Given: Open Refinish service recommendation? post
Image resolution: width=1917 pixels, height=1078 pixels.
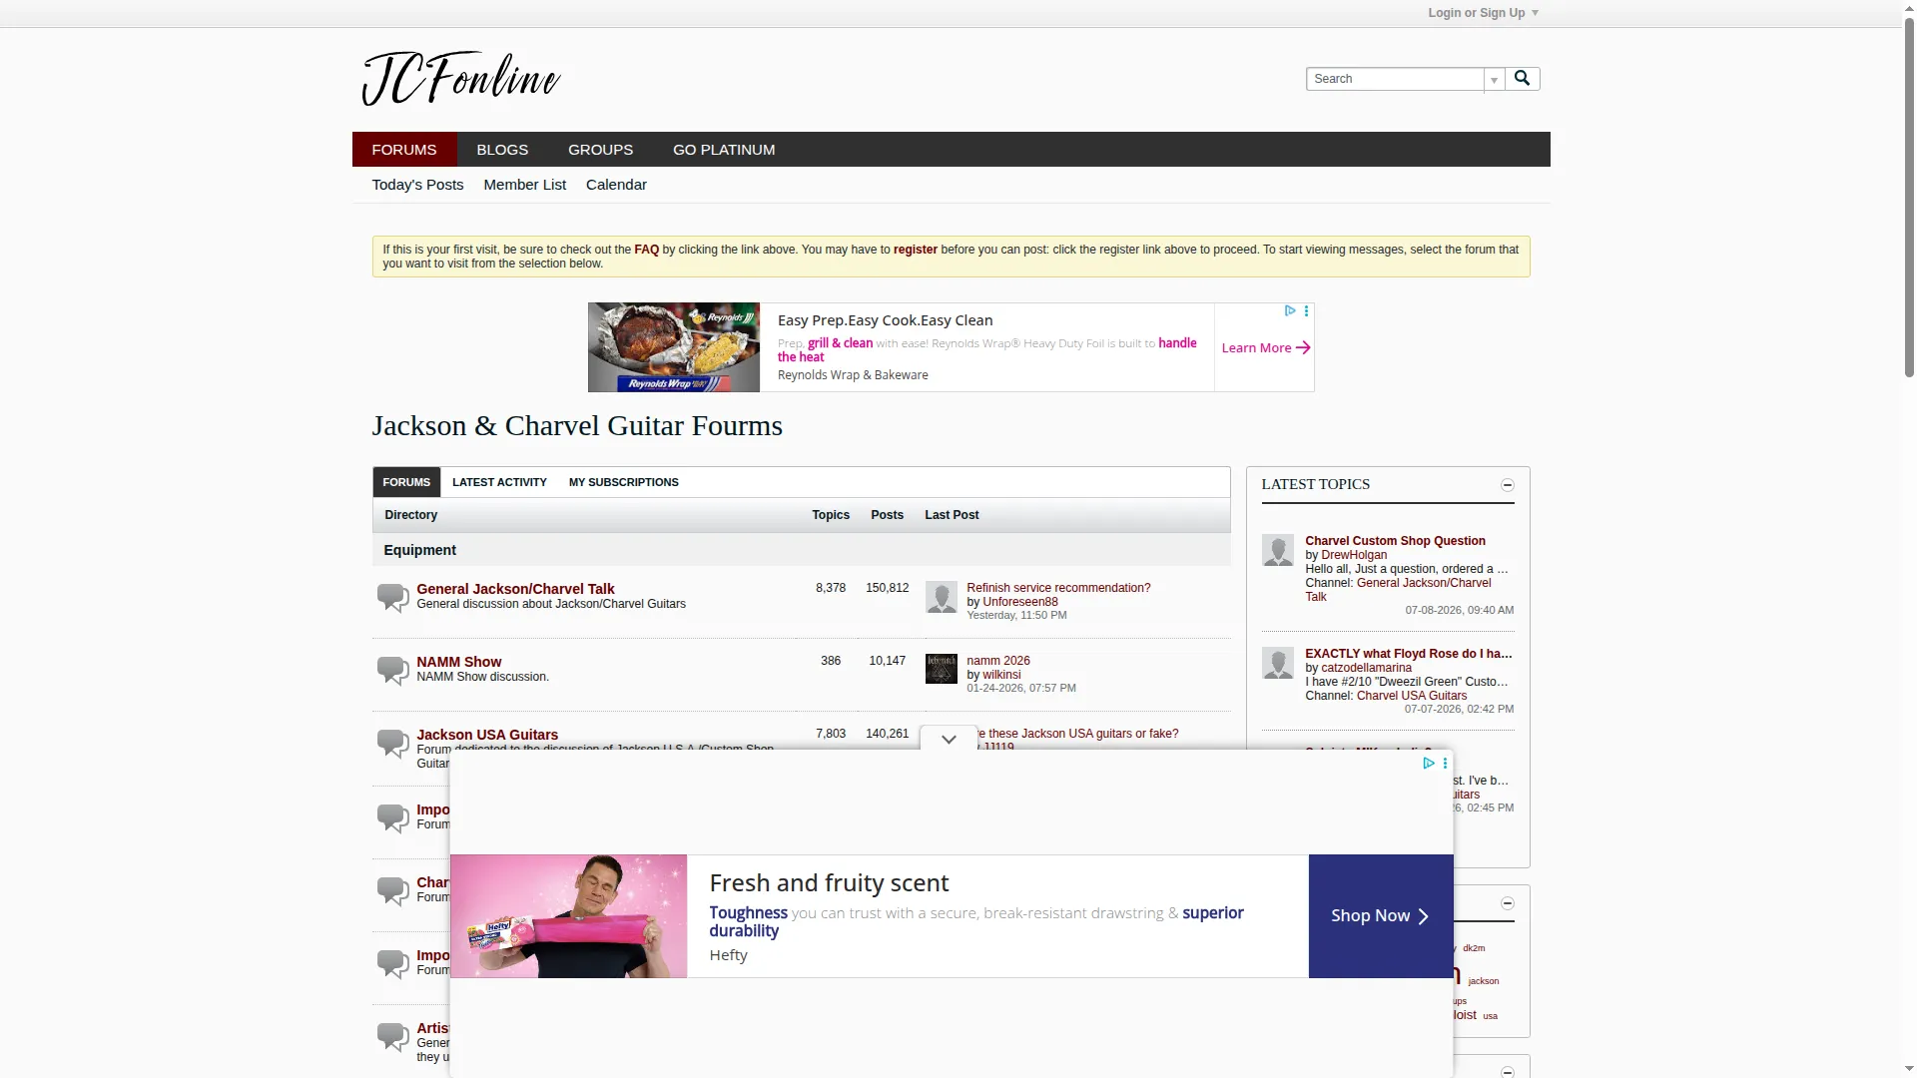Looking at the screenshot, I should click(1058, 588).
